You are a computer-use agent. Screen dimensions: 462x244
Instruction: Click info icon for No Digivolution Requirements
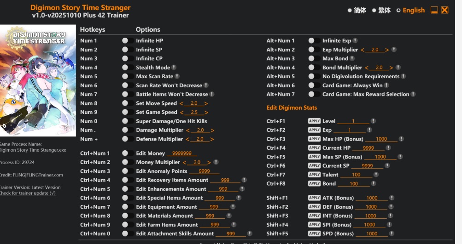tap(404, 76)
